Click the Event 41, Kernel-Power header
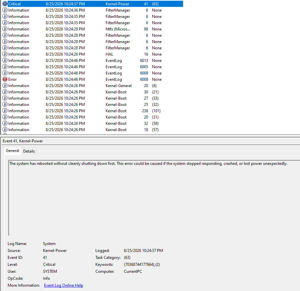 (23, 141)
